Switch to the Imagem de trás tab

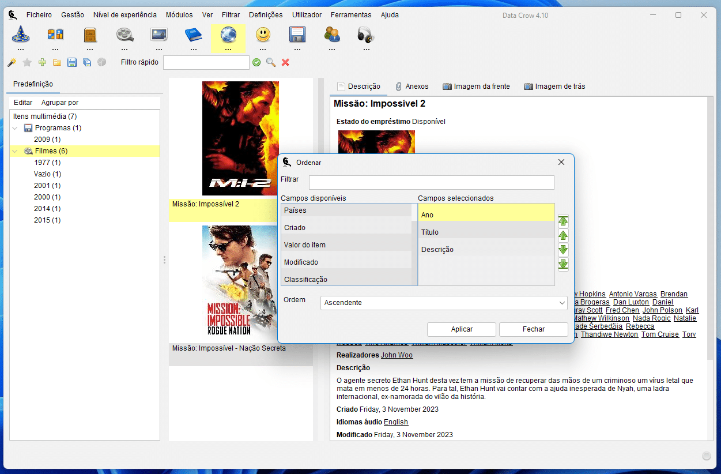pos(554,86)
